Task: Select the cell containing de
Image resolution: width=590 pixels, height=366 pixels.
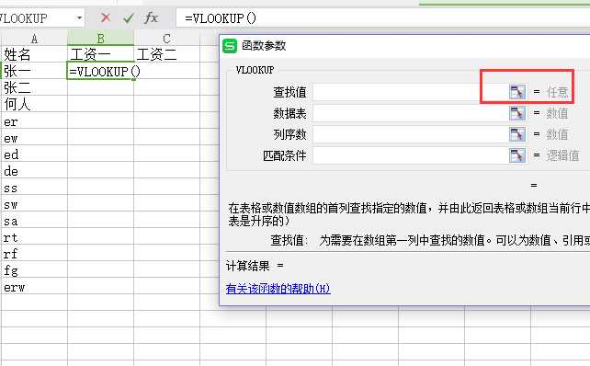Action: click(x=34, y=170)
